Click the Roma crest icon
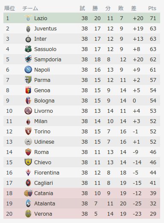The width and height of the screenshot is (164, 223). point(28,152)
